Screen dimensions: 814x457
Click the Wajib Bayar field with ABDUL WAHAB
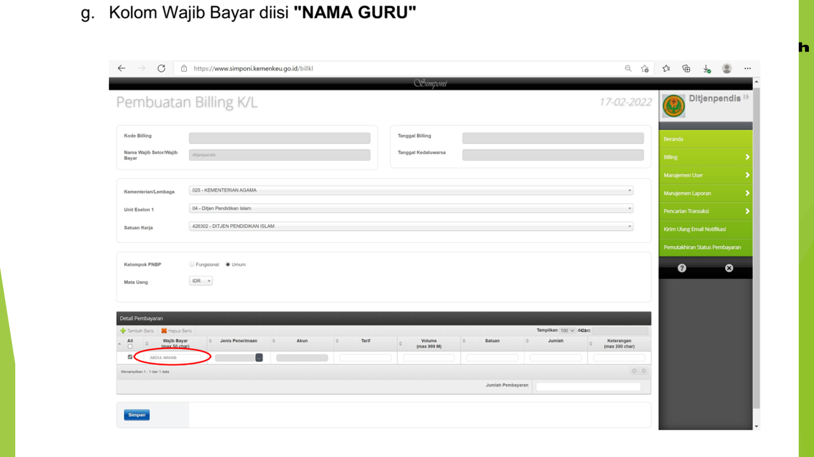pyautogui.click(x=174, y=358)
